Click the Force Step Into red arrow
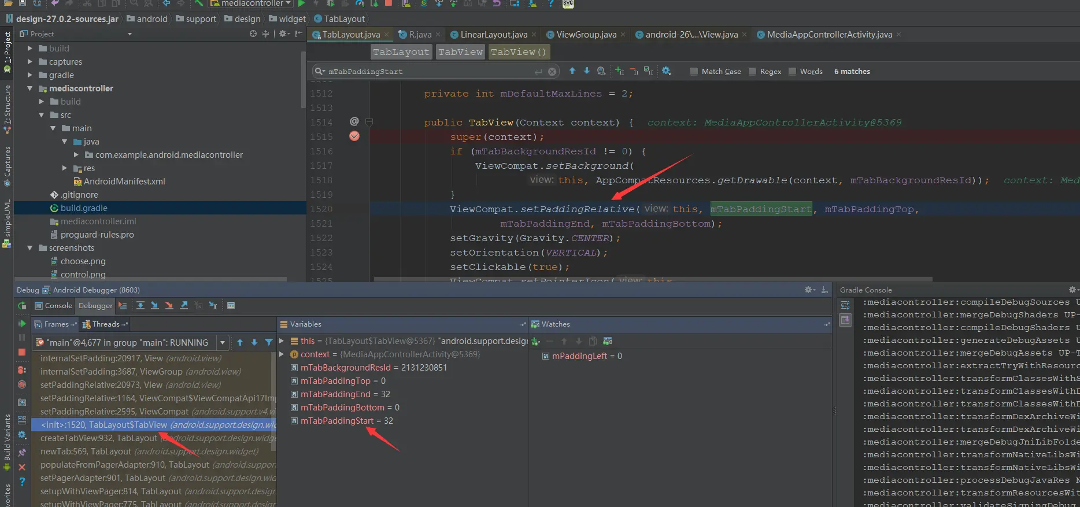This screenshot has width=1080, height=507. coord(169,306)
